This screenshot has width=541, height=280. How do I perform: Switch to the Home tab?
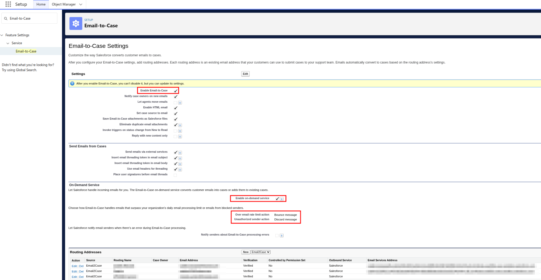[x=41, y=4]
